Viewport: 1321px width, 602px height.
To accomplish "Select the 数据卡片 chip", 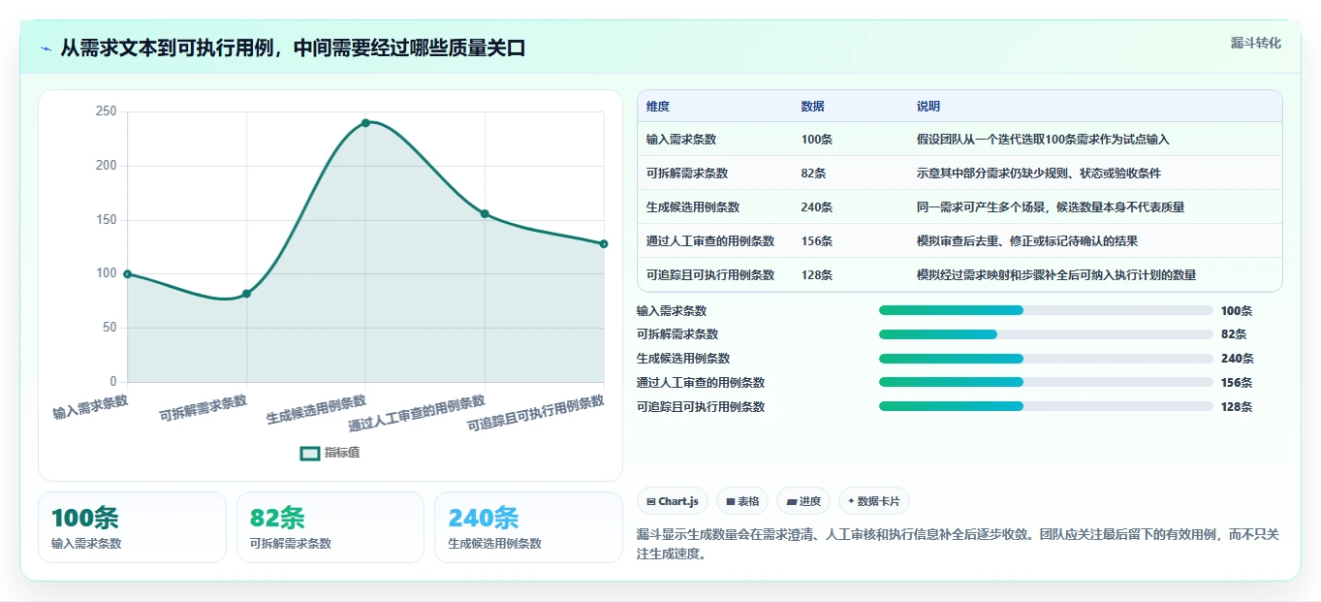I will (874, 501).
